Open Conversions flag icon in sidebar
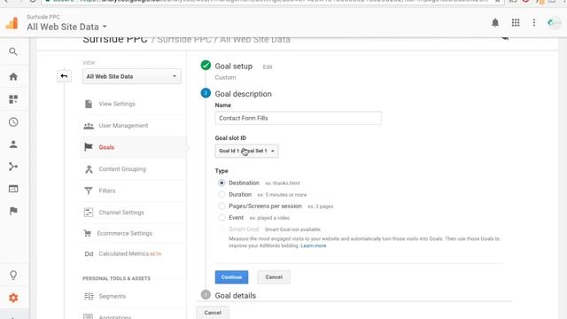 pyautogui.click(x=13, y=211)
